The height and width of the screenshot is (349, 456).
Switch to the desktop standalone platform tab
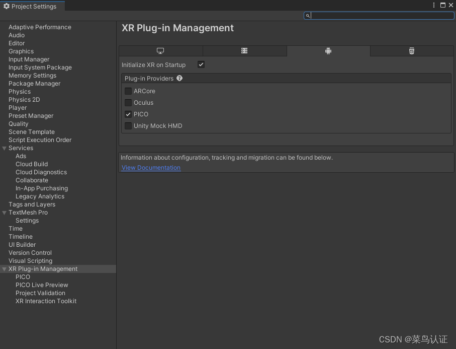tap(160, 51)
